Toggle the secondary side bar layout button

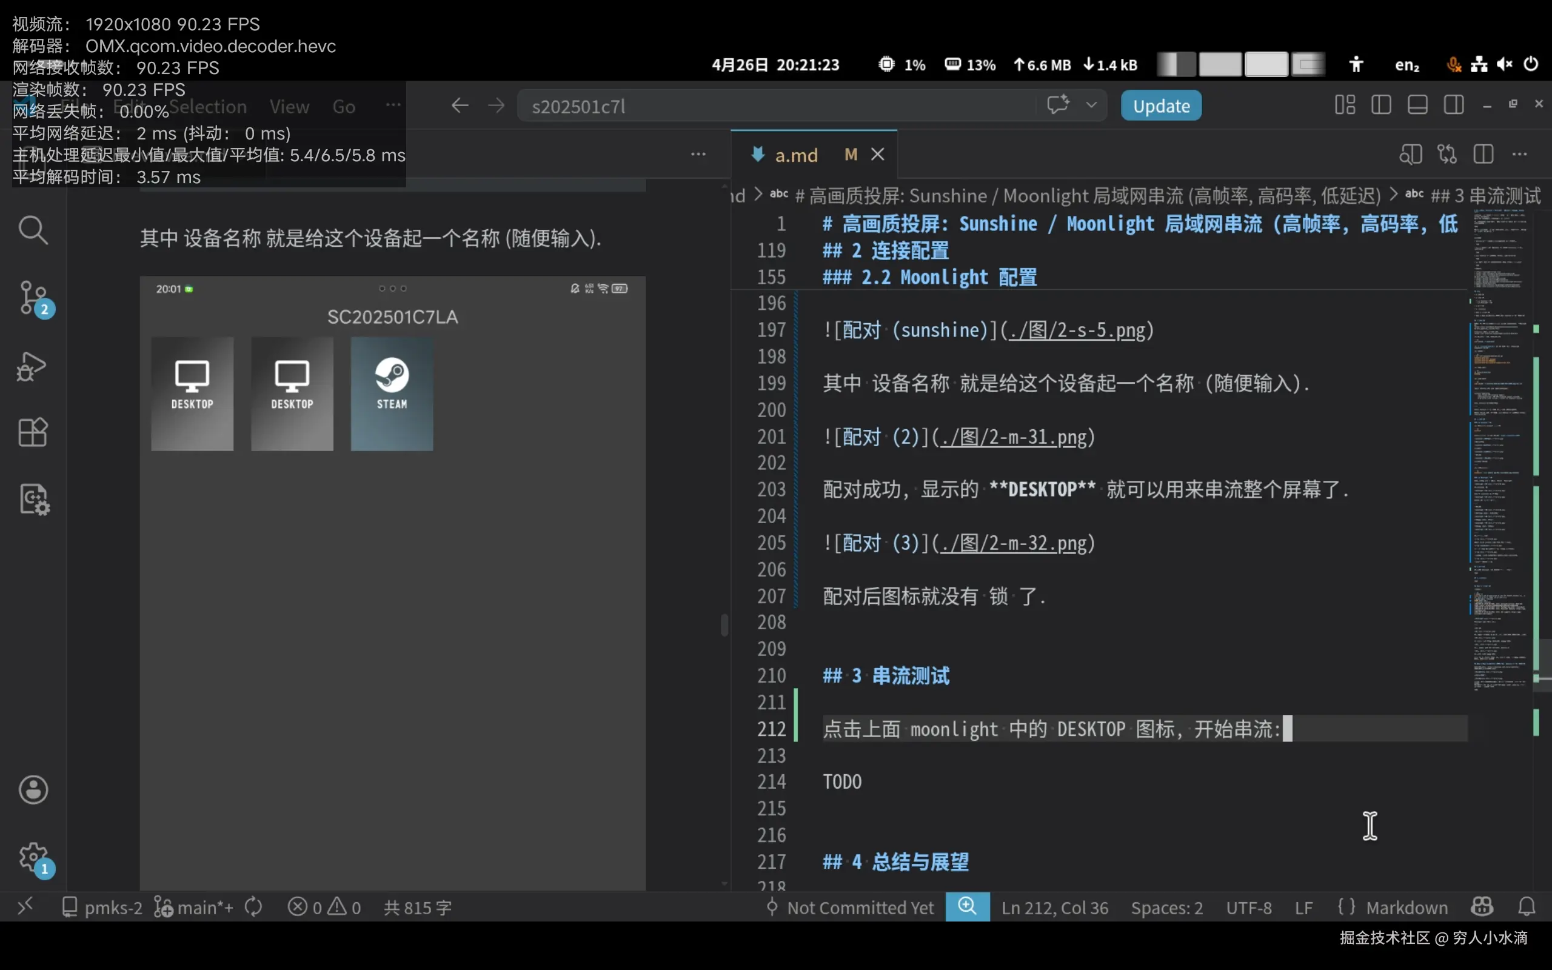pos(1454,104)
